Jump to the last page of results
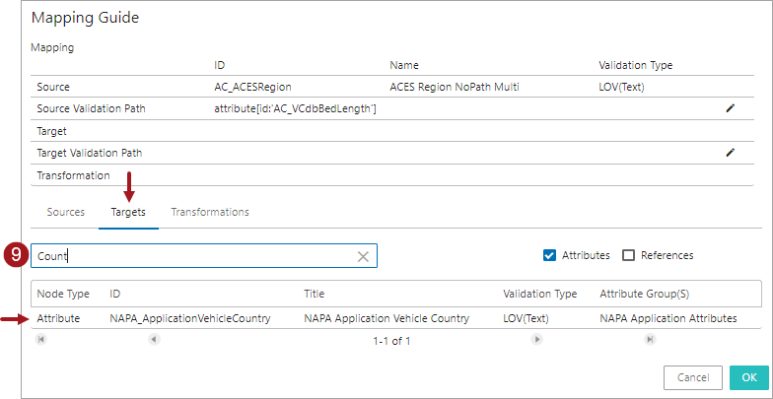Image resolution: width=773 pixels, height=399 pixels. pos(650,340)
